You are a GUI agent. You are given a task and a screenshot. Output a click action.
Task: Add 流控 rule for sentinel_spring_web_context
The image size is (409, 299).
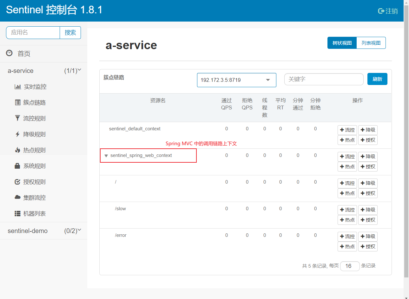(347, 157)
